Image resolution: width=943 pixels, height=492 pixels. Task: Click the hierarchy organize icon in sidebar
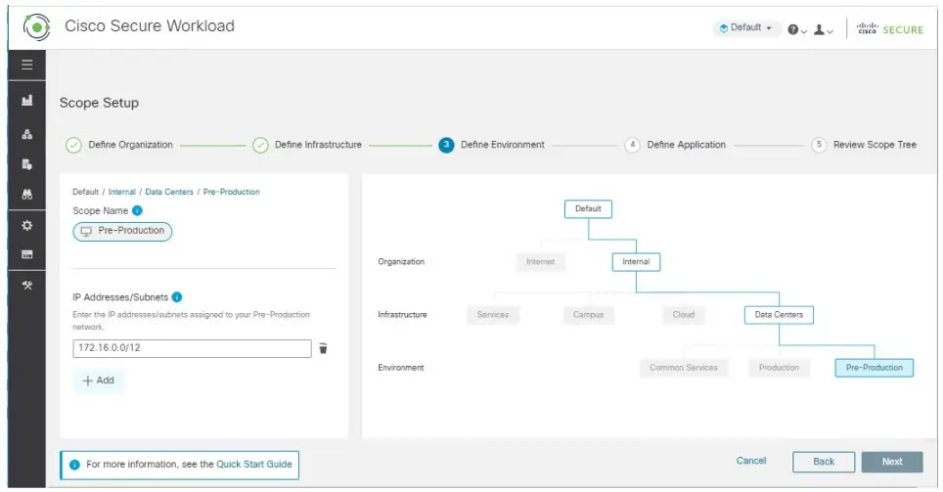click(26, 135)
